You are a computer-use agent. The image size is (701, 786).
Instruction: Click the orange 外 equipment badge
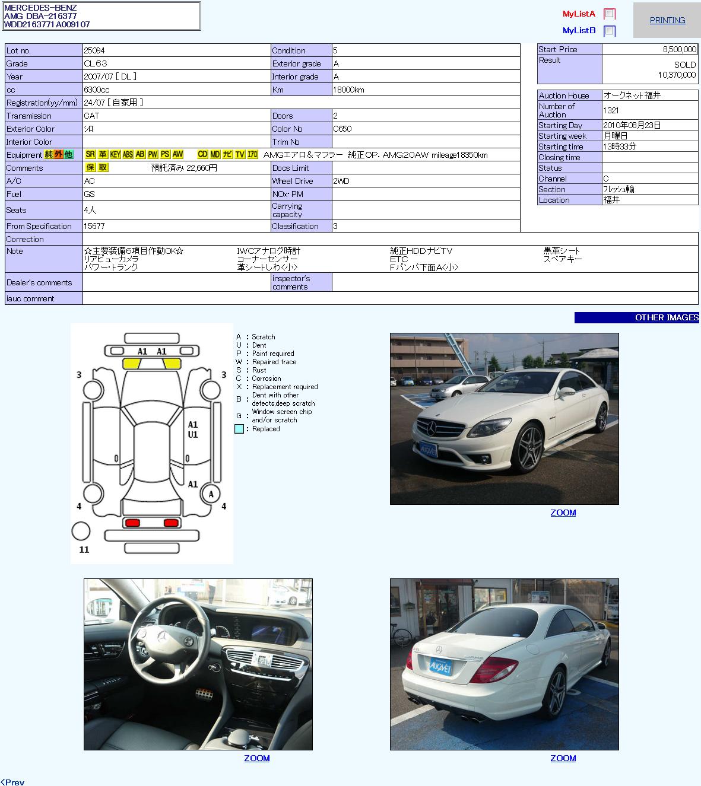tap(59, 155)
